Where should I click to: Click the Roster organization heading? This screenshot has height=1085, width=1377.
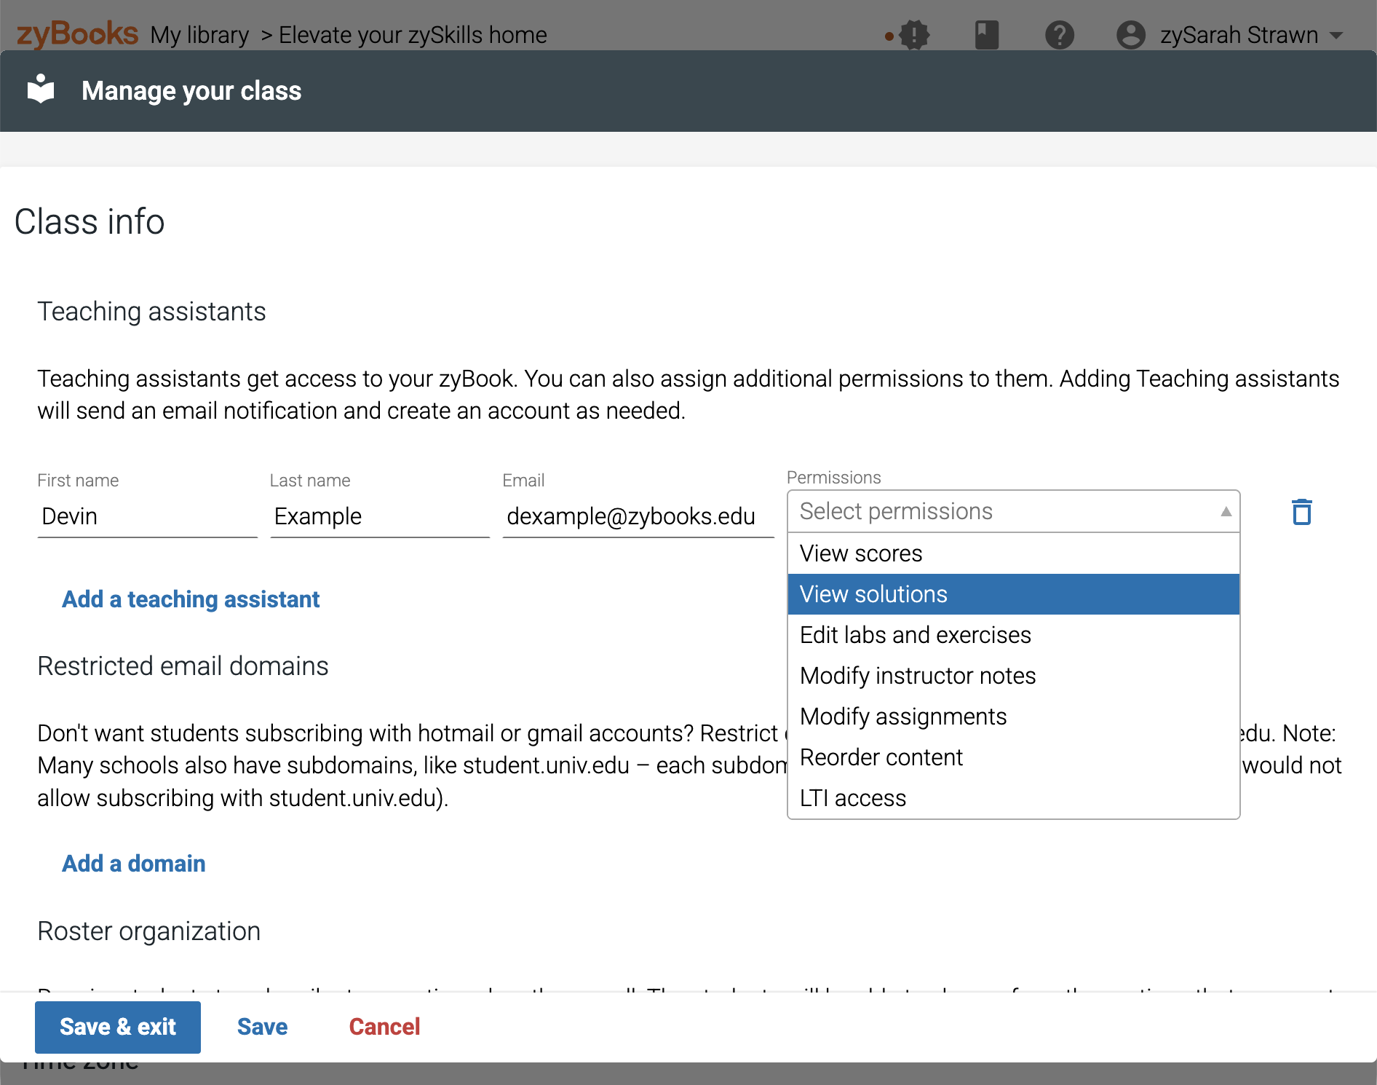(148, 931)
